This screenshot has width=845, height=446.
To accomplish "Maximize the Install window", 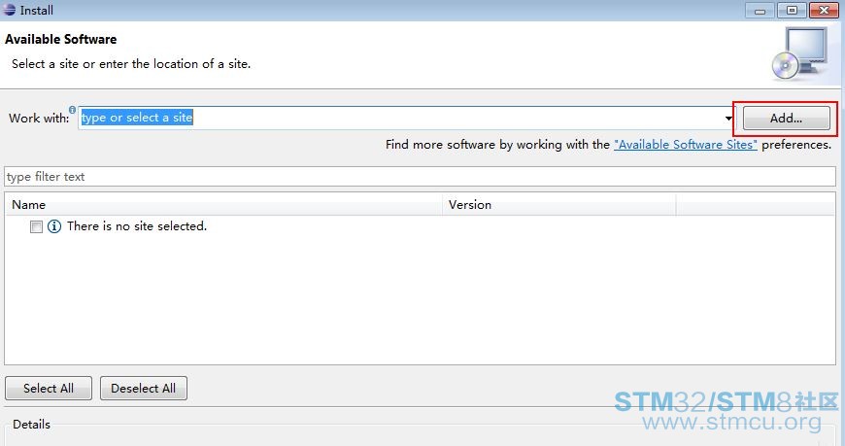I will pyautogui.click(x=792, y=10).
